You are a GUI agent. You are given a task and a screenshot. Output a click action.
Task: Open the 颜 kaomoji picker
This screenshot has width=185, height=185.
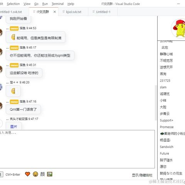(x=42, y=174)
